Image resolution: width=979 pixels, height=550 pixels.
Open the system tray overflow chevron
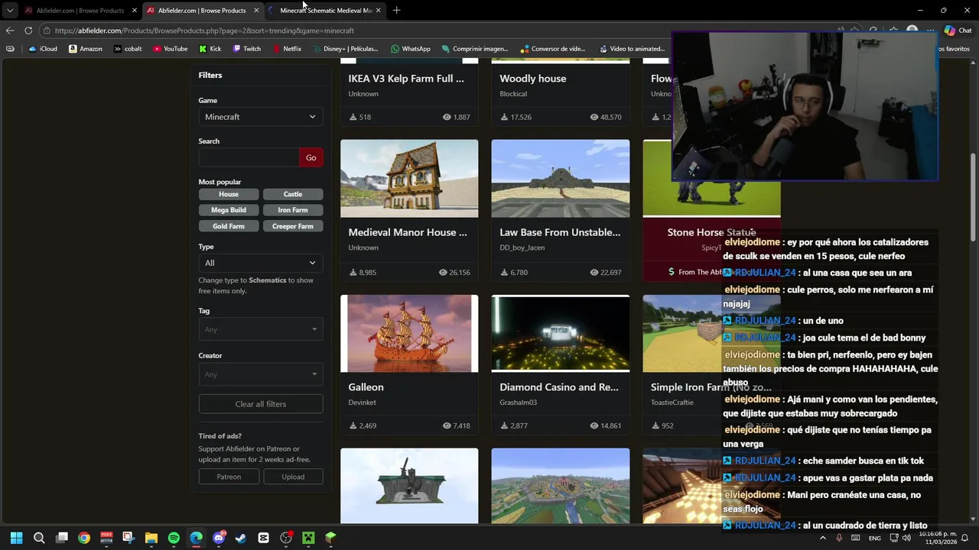tap(823, 538)
